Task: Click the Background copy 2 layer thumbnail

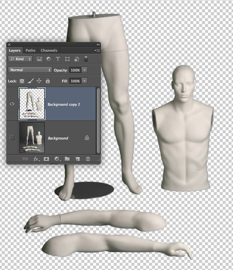Action: [32, 104]
